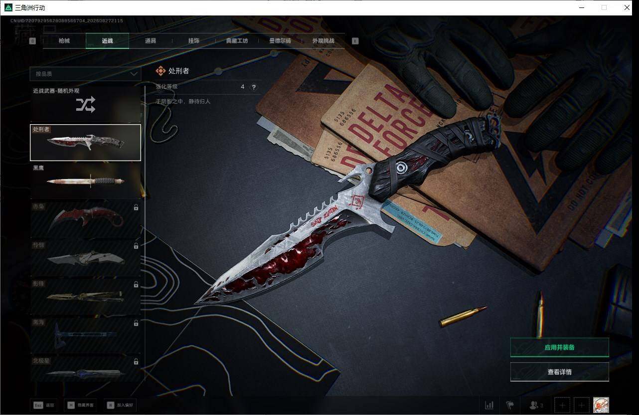The width and height of the screenshot is (639, 415).
Task: Click the 处刑者 title text
Action: pyautogui.click(x=179, y=71)
